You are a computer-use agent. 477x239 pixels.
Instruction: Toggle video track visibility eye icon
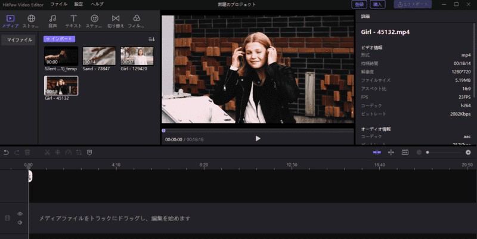(20, 214)
